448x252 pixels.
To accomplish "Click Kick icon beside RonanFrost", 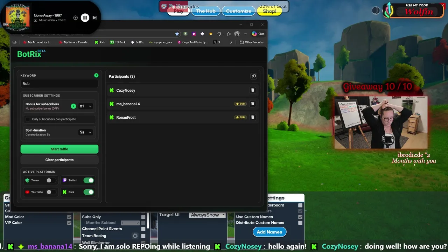I will (x=112, y=117).
